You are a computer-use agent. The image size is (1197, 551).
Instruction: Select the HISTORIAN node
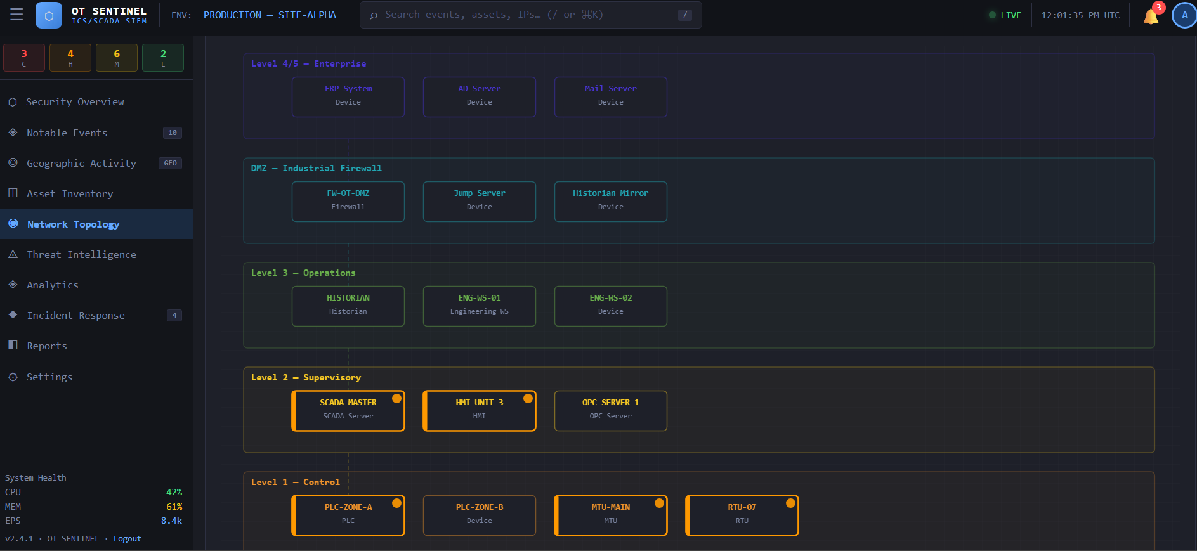[348, 306]
